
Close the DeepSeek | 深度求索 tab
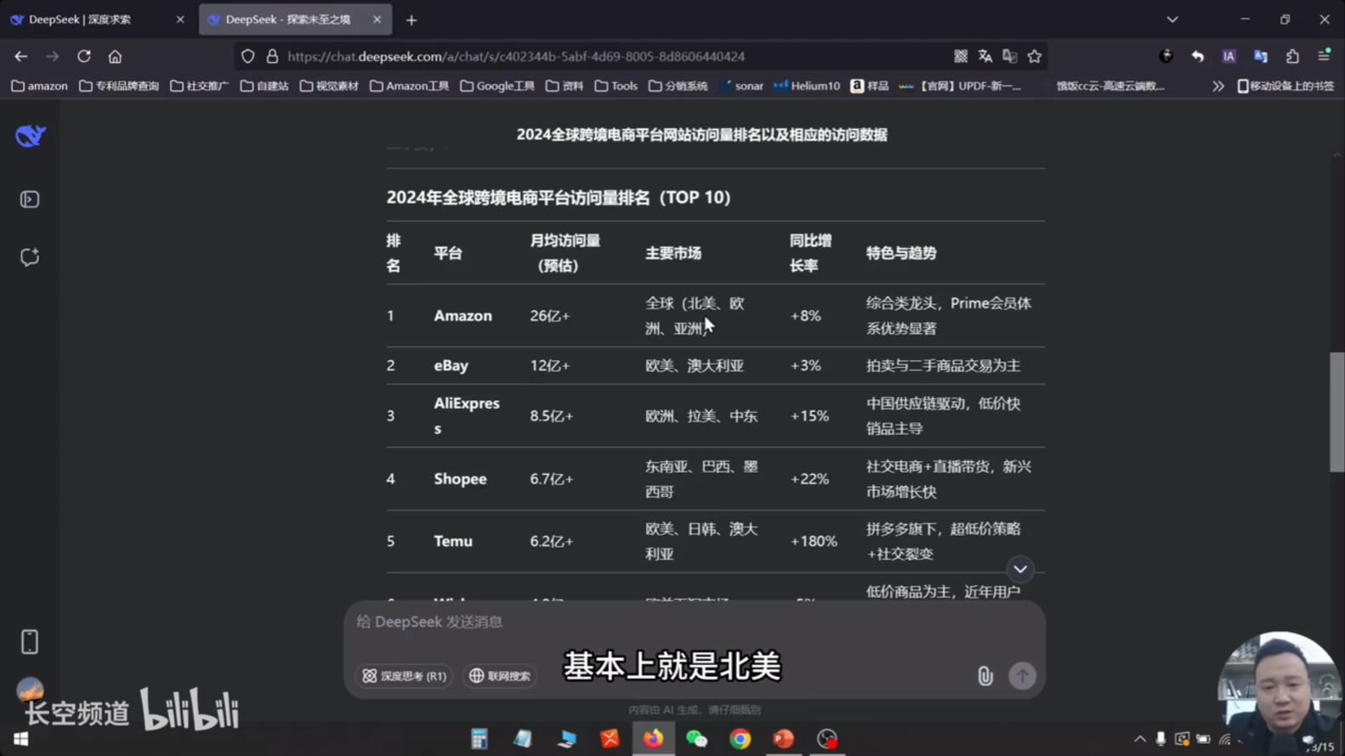180,20
